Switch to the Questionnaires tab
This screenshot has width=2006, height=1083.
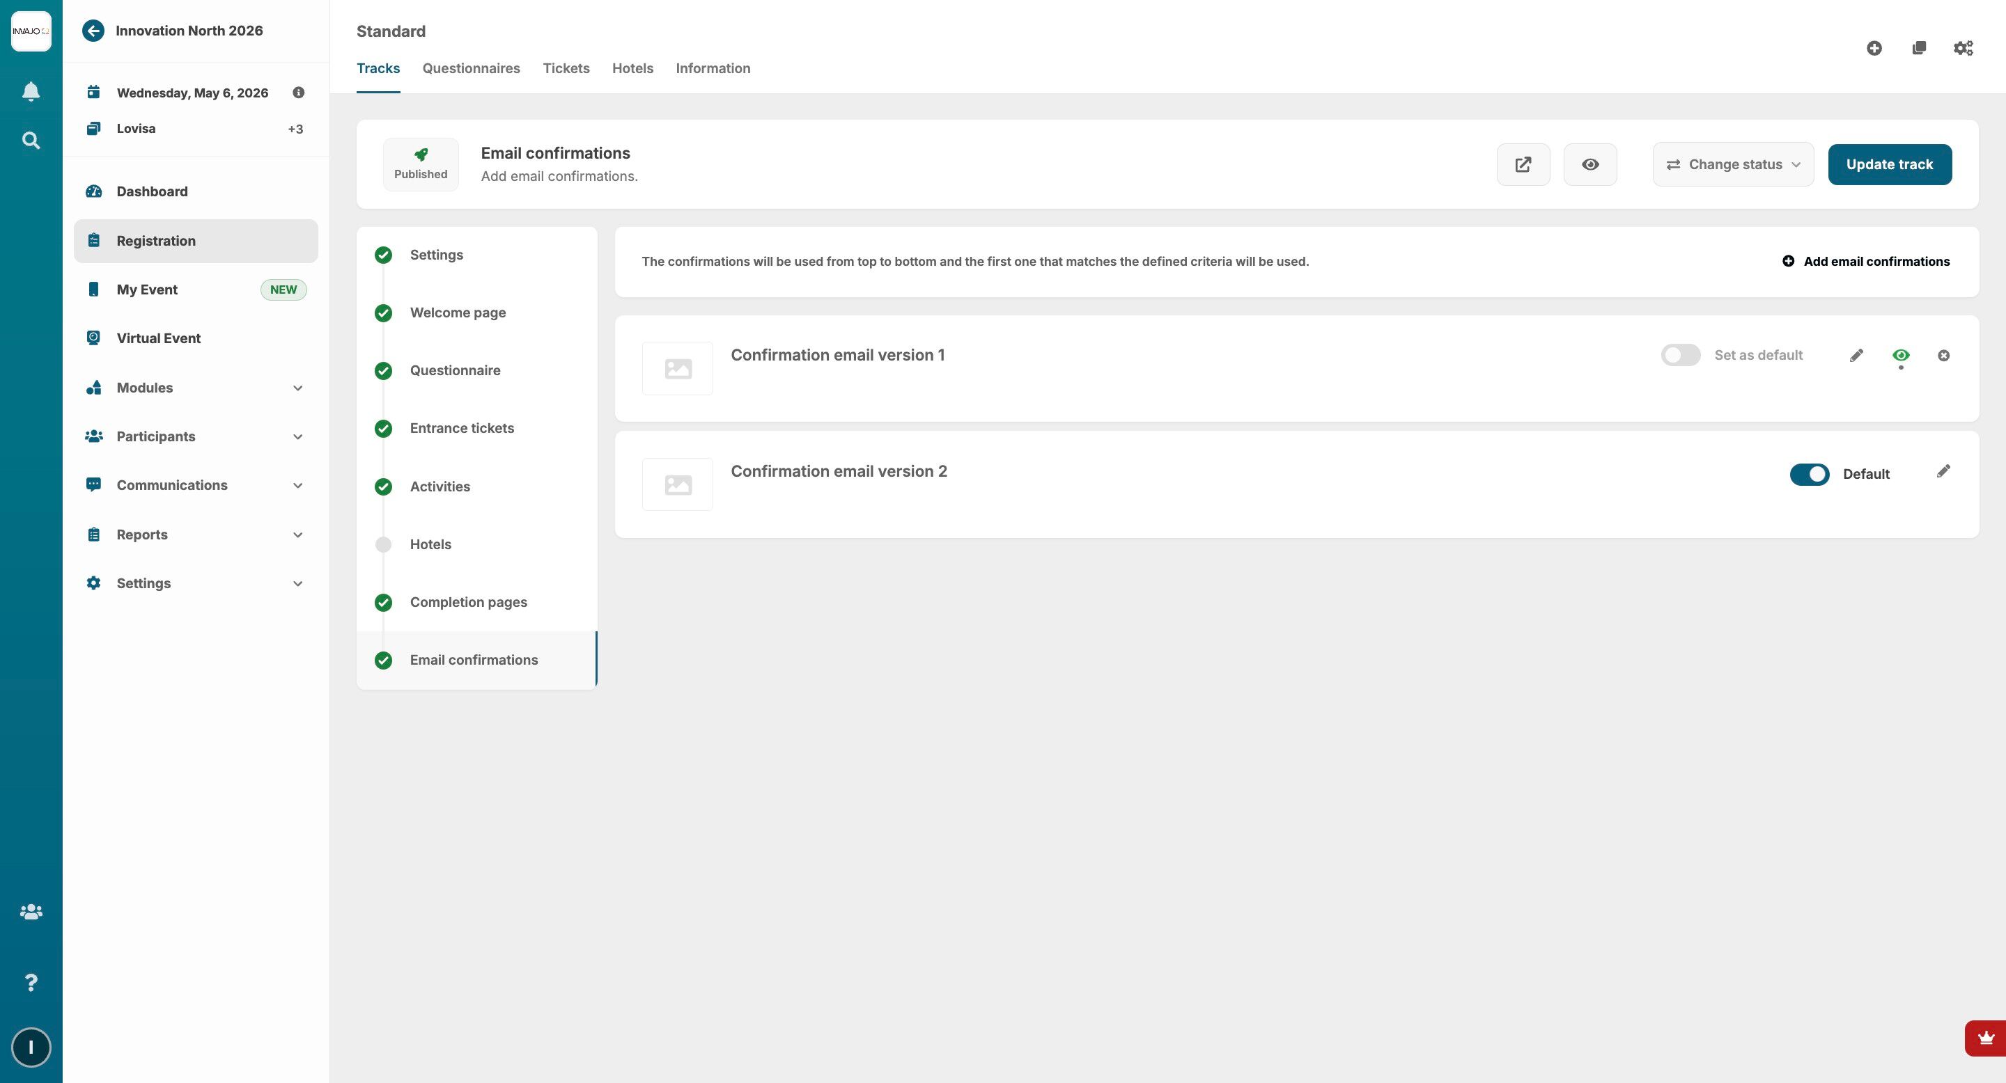470,68
